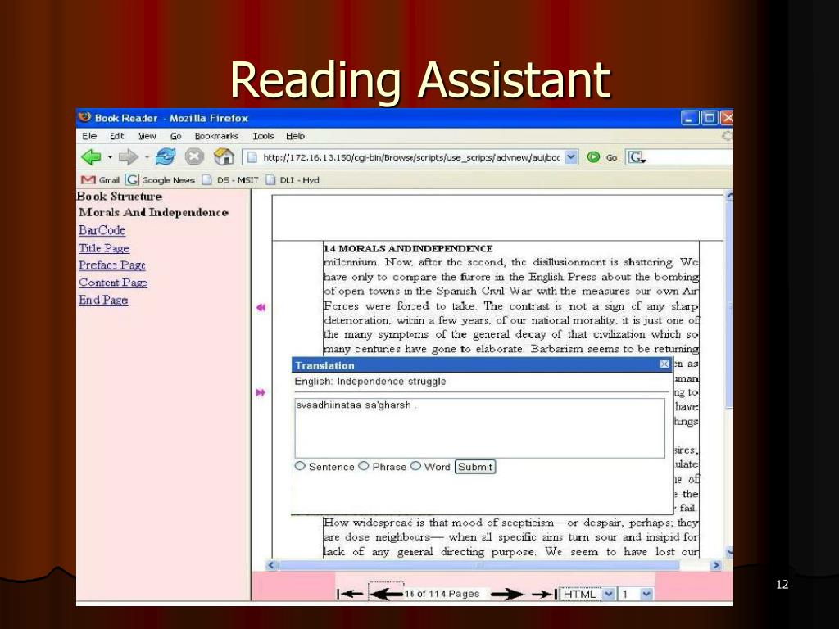Click the vertical scrollbar down arrow

(x=728, y=551)
